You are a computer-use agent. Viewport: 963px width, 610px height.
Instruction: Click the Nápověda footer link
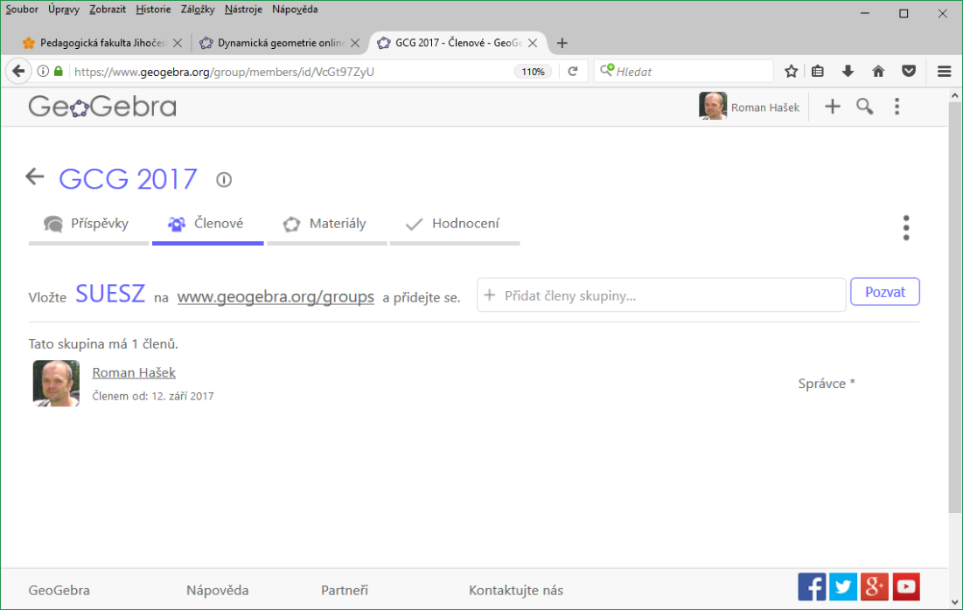(218, 591)
